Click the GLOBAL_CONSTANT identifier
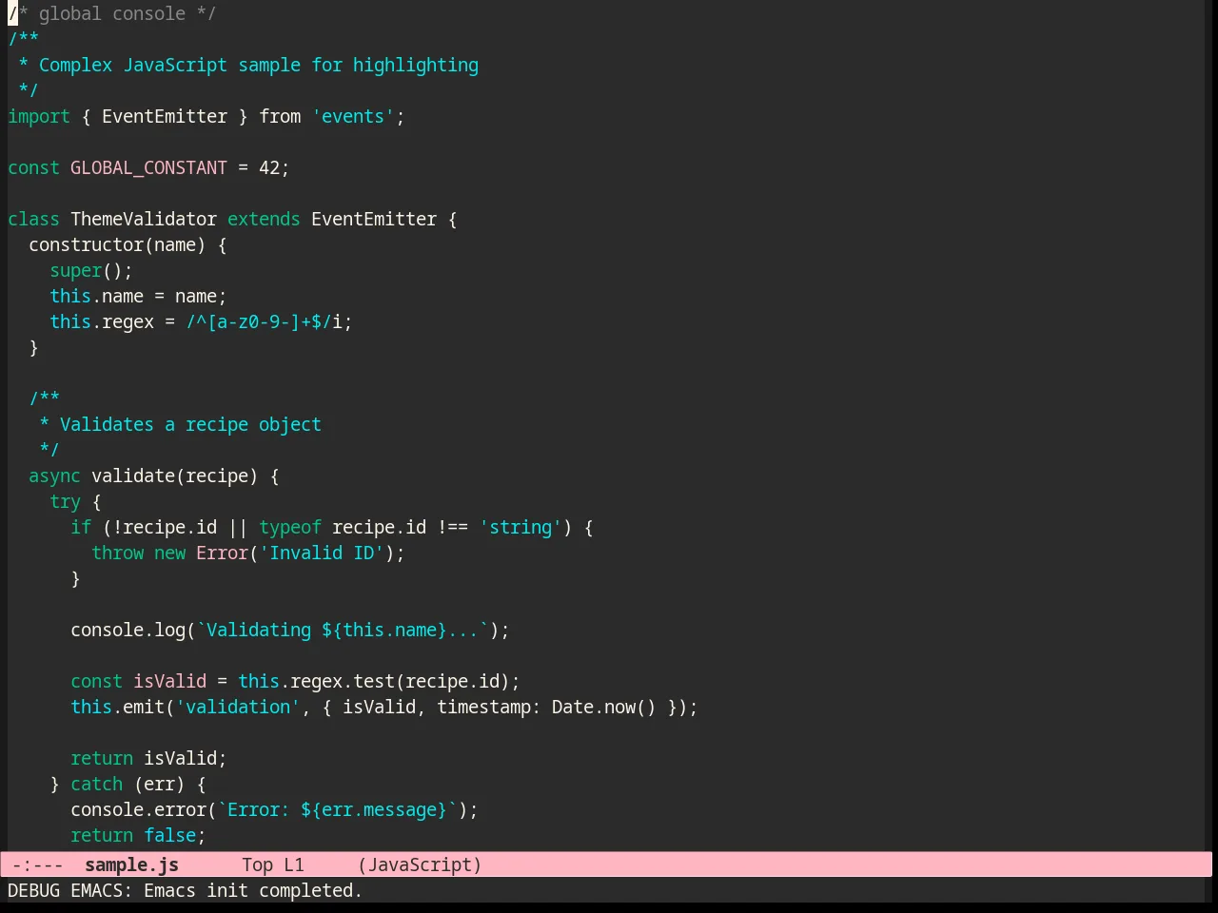The width and height of the screenshot is (1218, 913). point(148,167)
